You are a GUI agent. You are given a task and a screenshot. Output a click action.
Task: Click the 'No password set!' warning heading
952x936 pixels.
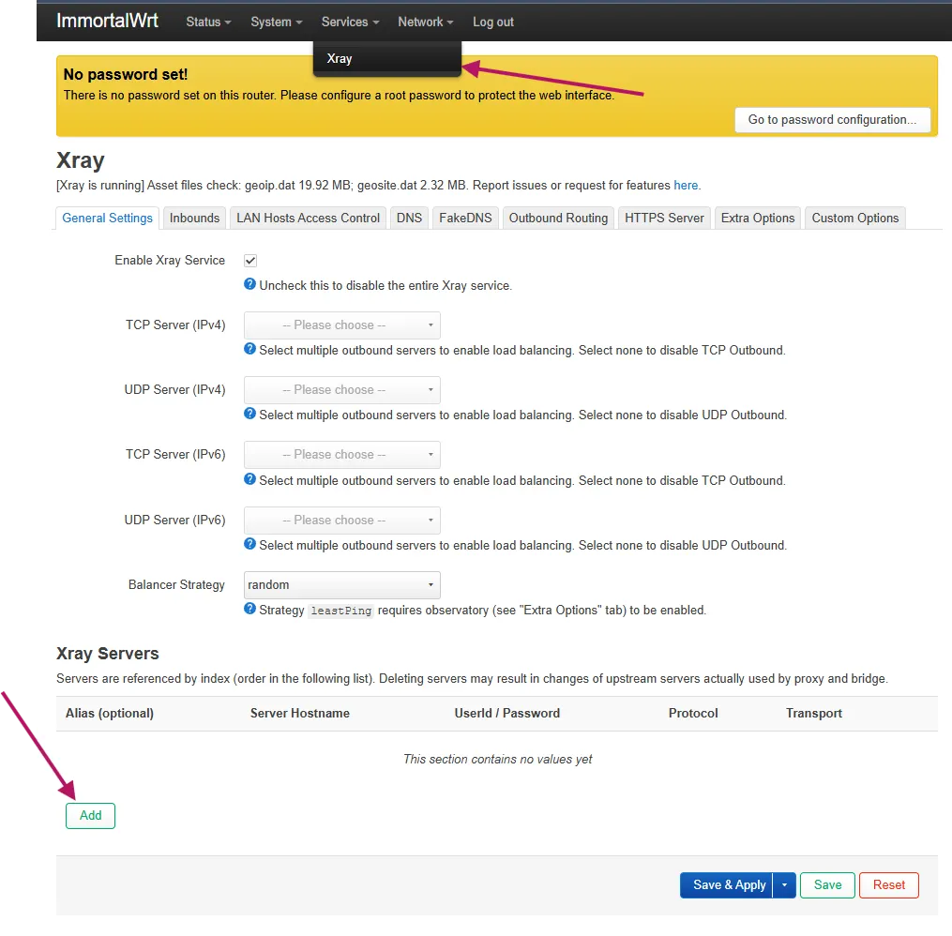pos(126,74)
